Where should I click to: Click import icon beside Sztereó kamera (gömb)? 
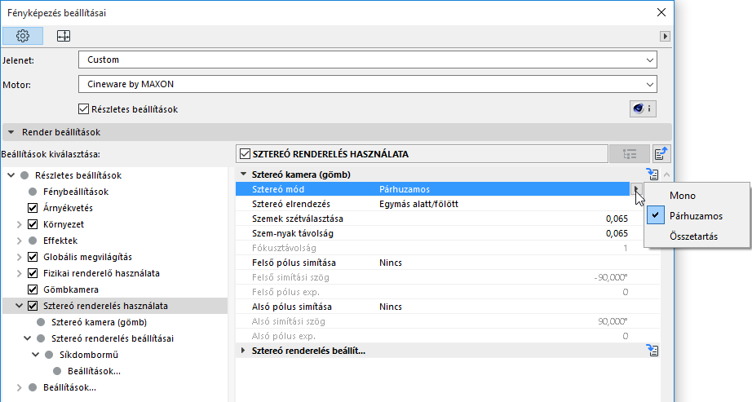[x=652, y=174]
